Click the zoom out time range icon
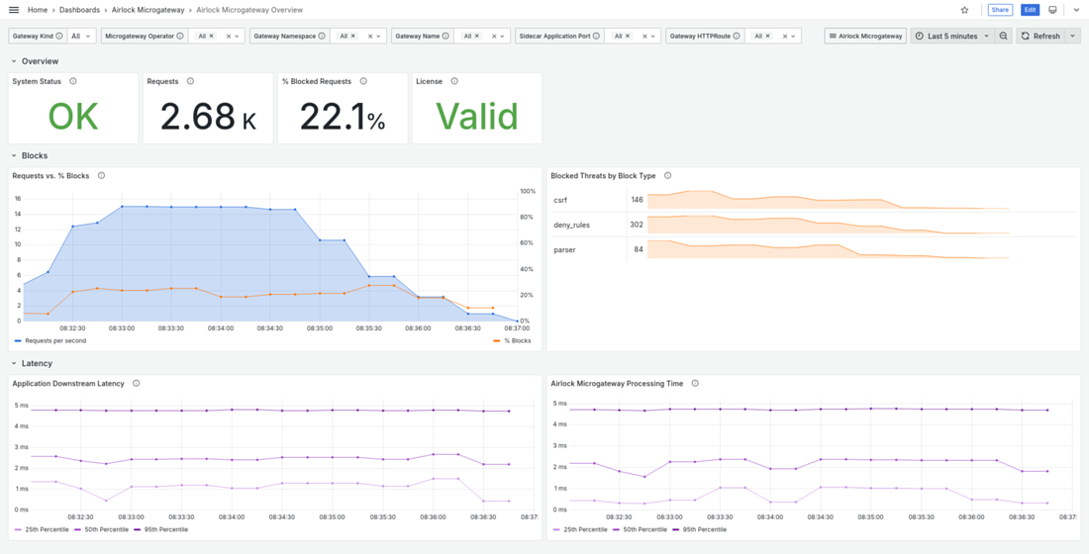The height and width of the screenshot is (554, 1089). [x=1004, y=36]
